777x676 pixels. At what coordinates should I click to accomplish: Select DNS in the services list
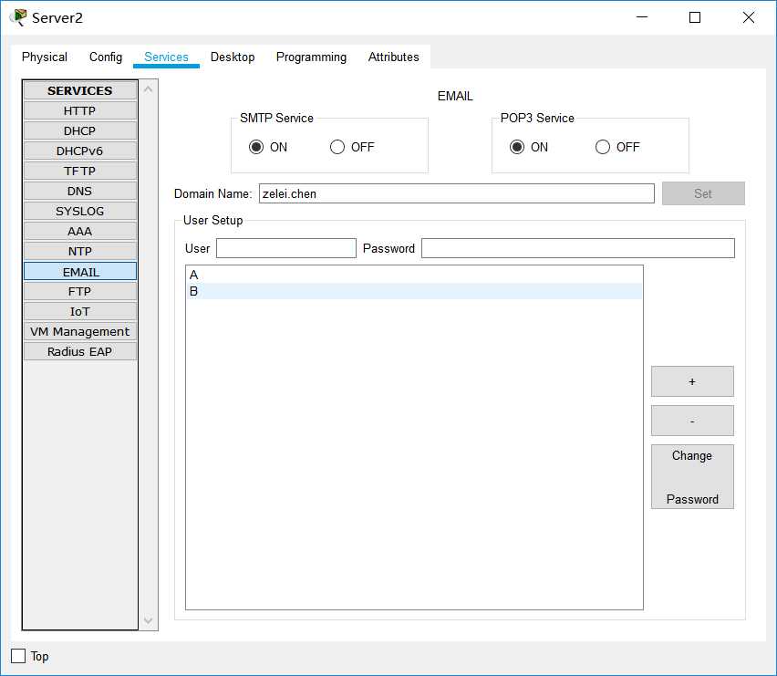tap(79, 191)
